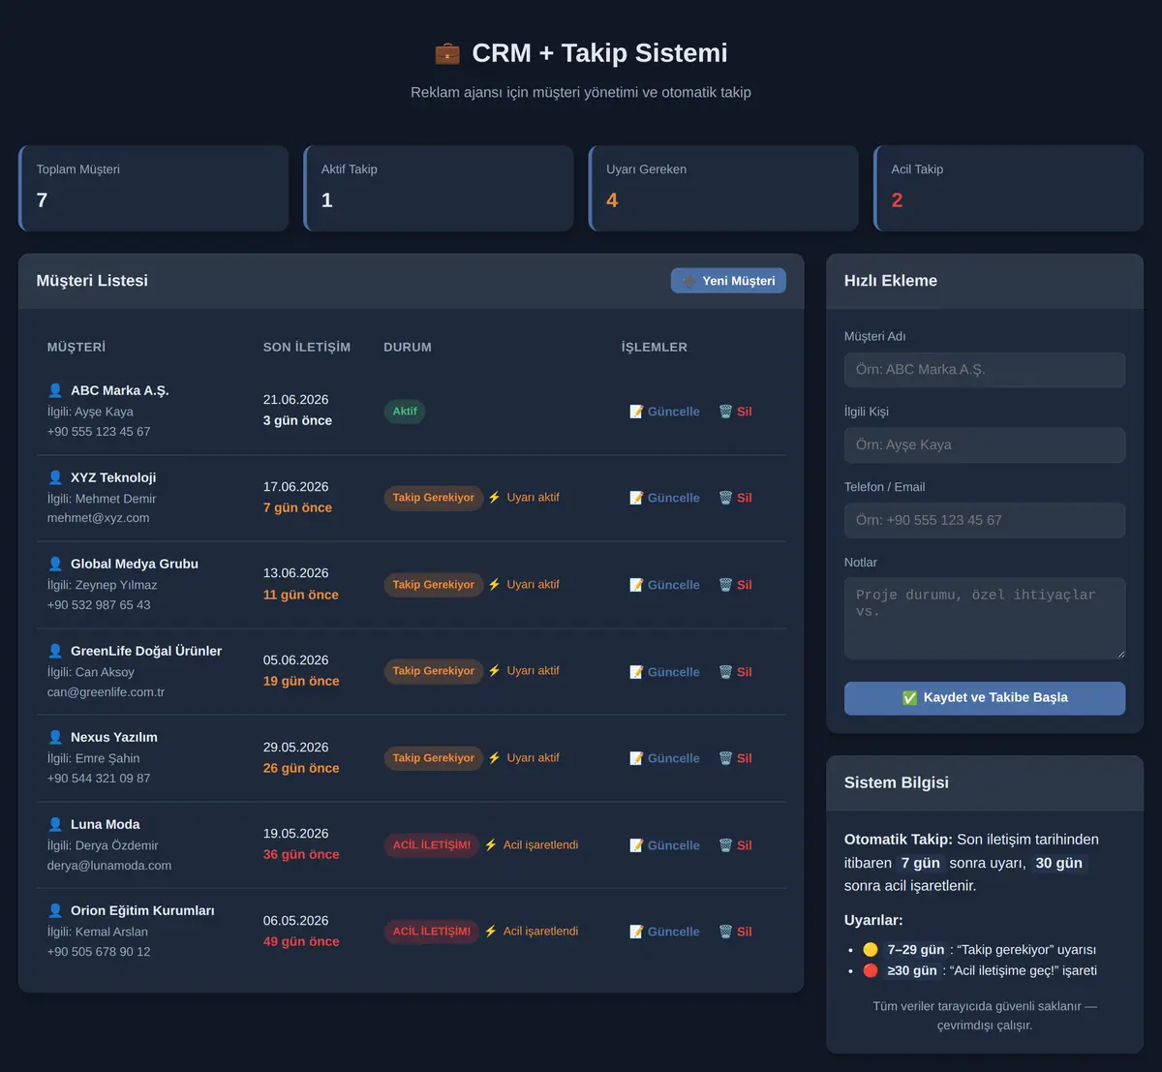This screenshot has width=1162, height=1072.
Task: Click the yellow circle icon for 7–29 gün
Action: tap(871, 950)
